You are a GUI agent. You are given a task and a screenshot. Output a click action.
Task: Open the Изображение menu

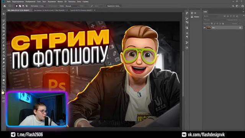coord(30,2)
